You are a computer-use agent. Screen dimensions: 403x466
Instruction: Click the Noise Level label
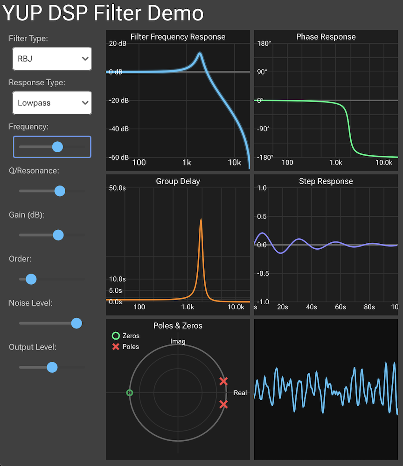click(31, 303)
